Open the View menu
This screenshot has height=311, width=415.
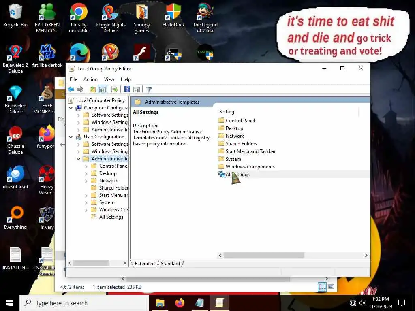(x=109, y=79)
